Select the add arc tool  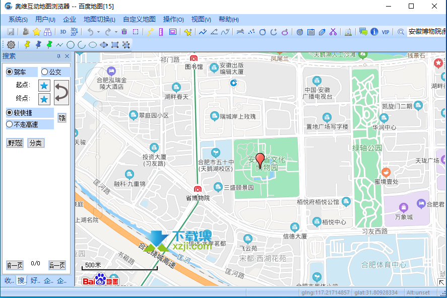(274, 32)
